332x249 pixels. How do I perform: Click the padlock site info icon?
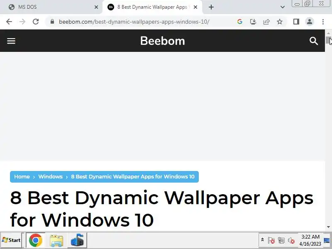[x=52, y=22]
